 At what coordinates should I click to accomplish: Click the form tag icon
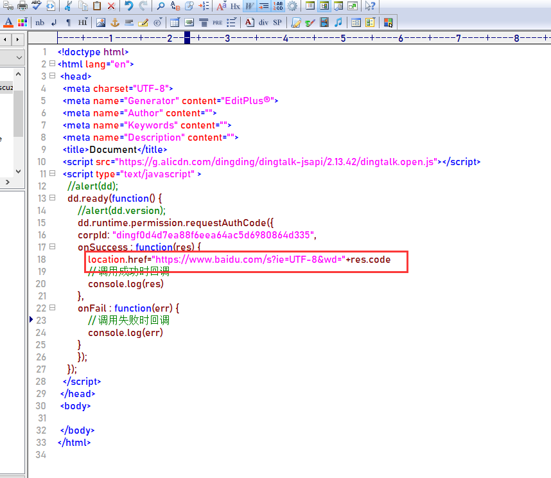[x=356, y=22]
